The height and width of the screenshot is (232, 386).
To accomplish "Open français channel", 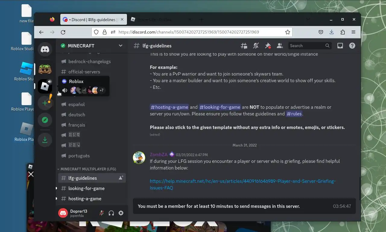I will pos(92,125).
